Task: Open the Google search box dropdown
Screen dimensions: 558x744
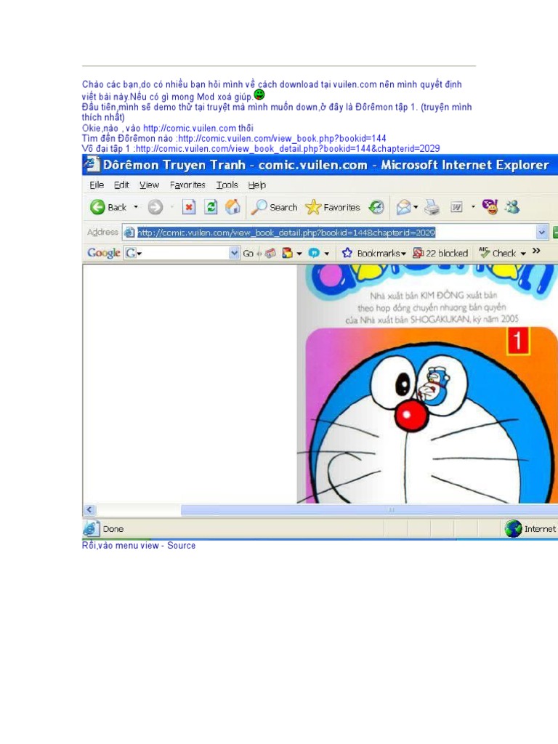Action: (x=234, y=253)
